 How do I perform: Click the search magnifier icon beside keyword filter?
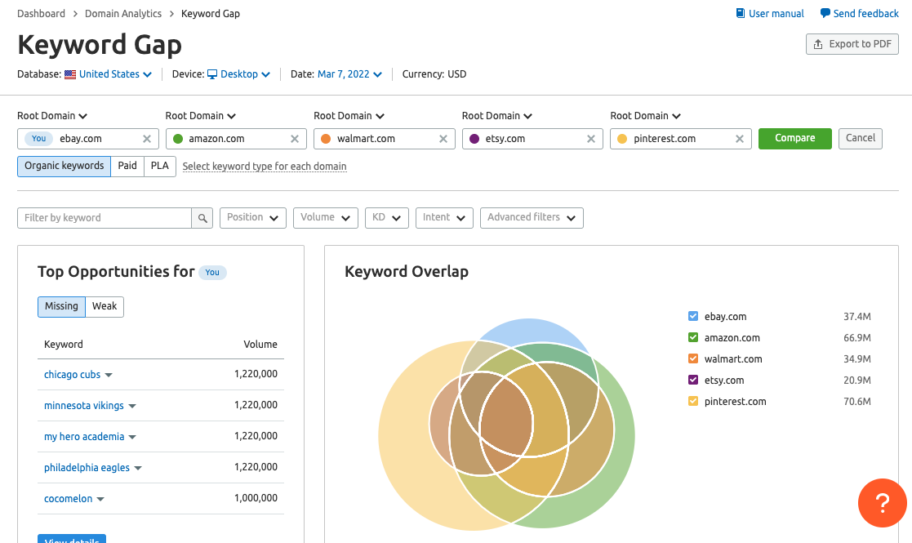[202, 218]
